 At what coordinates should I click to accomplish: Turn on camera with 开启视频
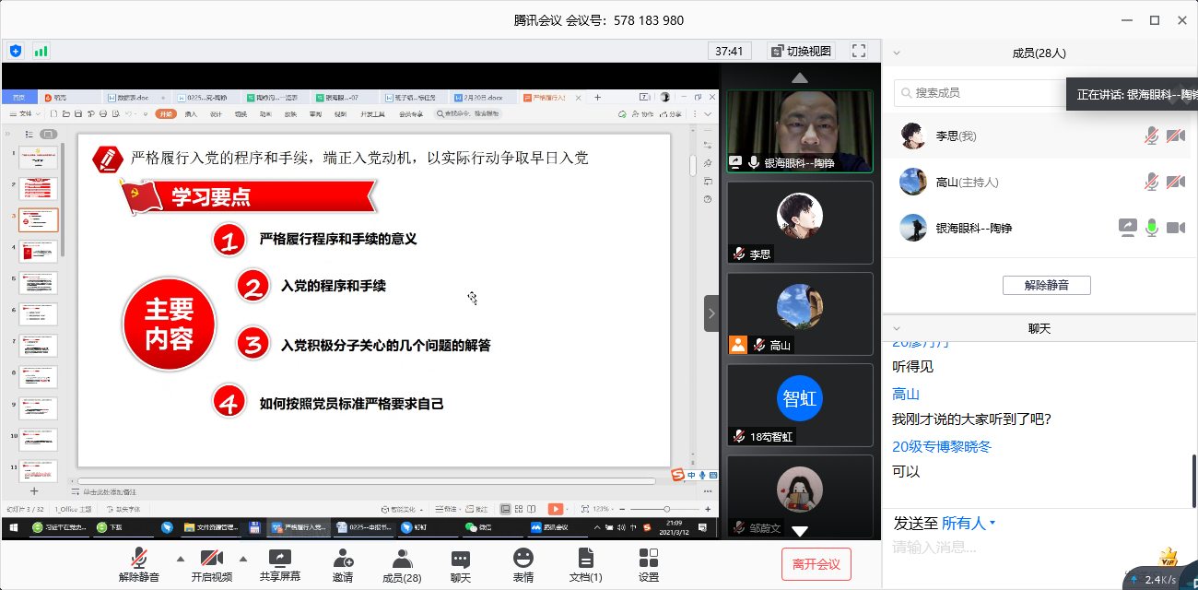(x=212, y=564)
